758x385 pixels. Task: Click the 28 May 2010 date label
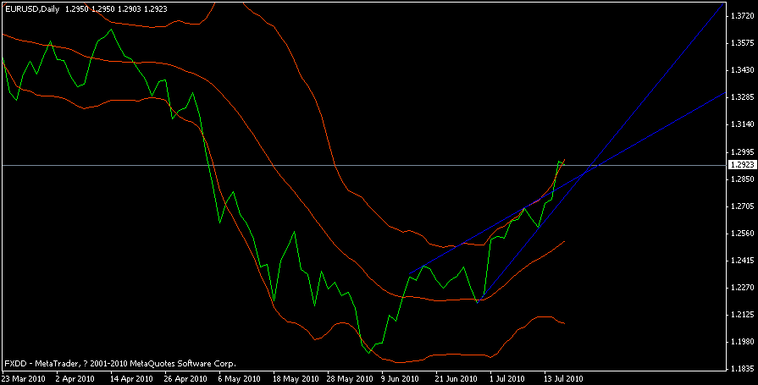[x=350, y=379]
